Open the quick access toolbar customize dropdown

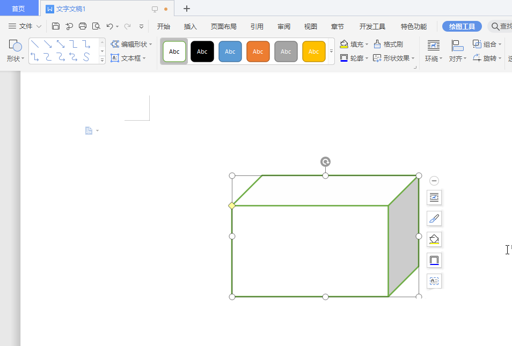tap(141, 26)
